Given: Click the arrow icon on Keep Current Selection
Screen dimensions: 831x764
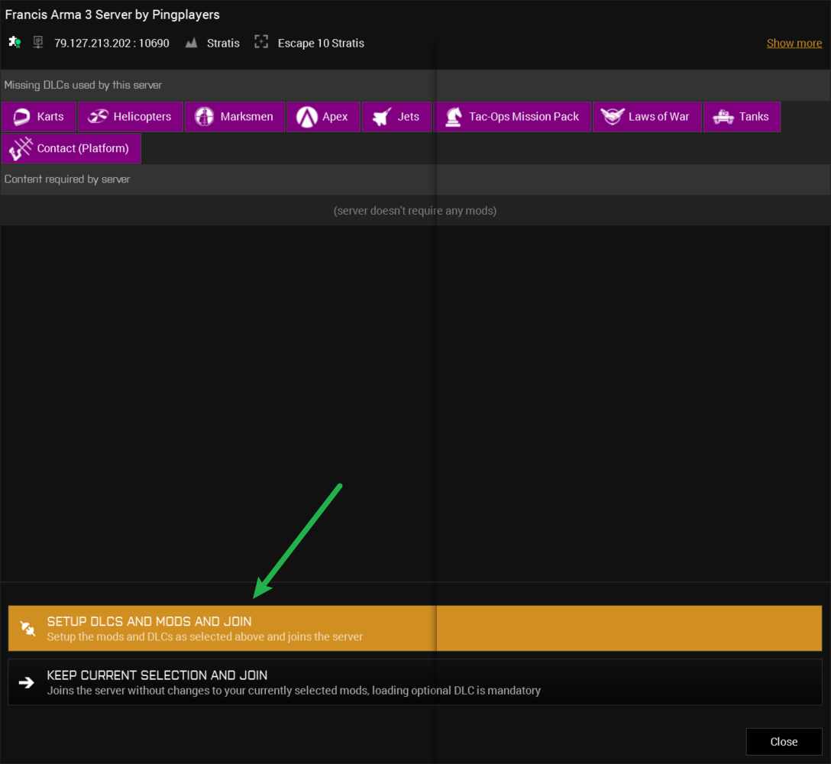Looking at the screenshot, I should 27,682.
